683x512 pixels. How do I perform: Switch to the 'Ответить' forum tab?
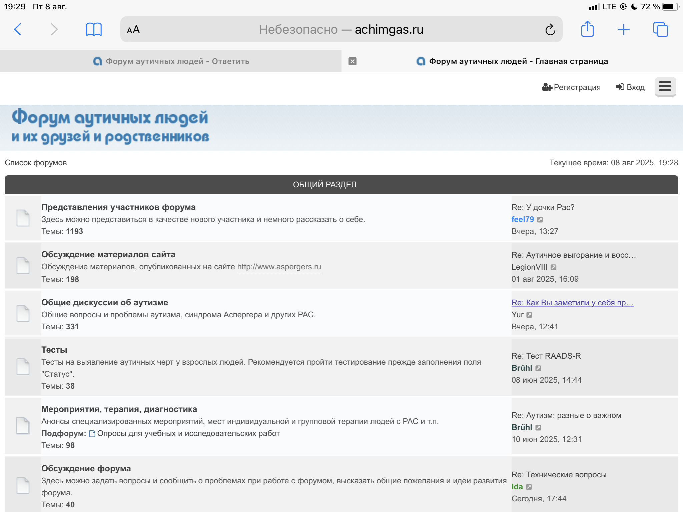(171, 61)
